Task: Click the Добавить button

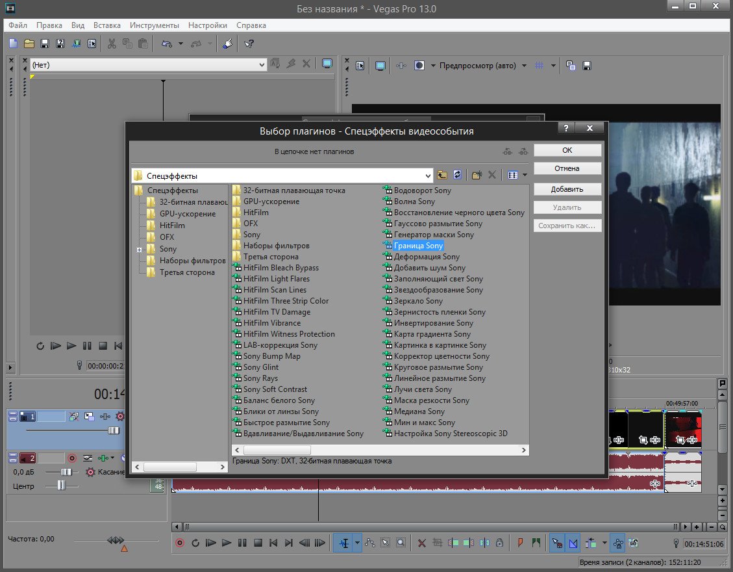Action: coord(567,189)
